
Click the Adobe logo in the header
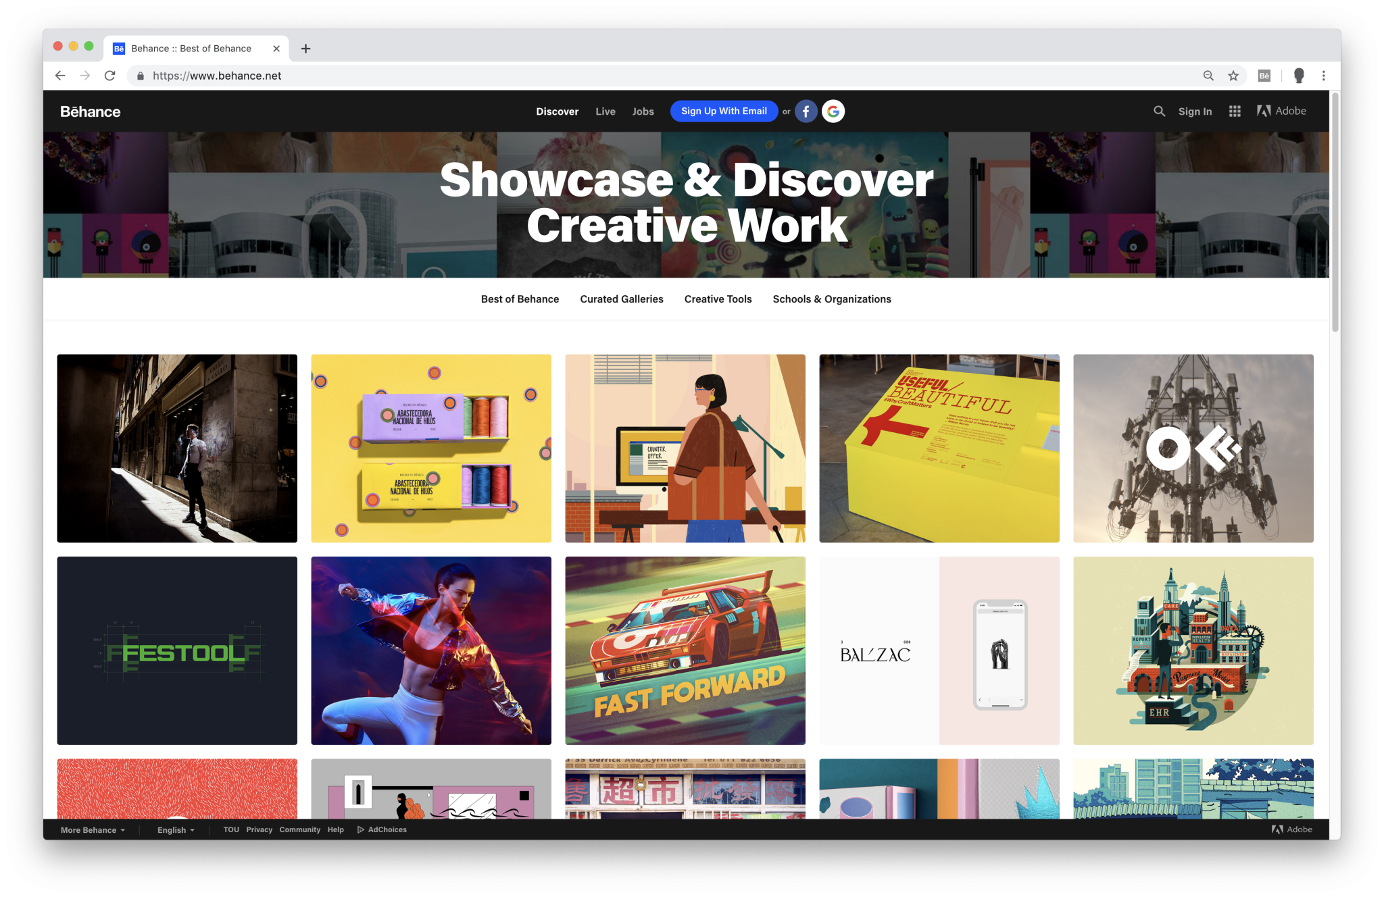point(1282,111)
